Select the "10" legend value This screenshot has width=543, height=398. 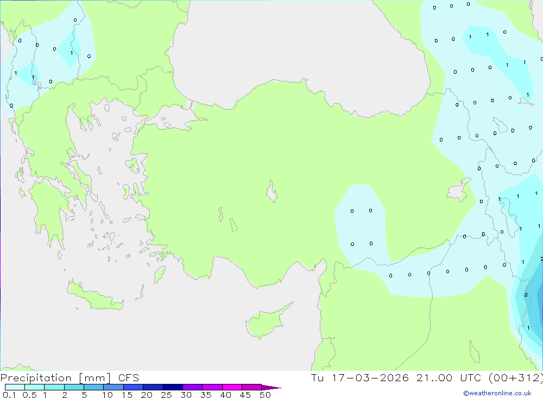point(108,395)
